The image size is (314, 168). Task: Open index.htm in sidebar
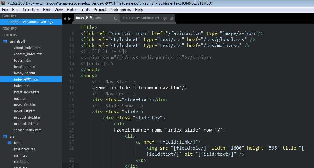click(x=21, y=86)
